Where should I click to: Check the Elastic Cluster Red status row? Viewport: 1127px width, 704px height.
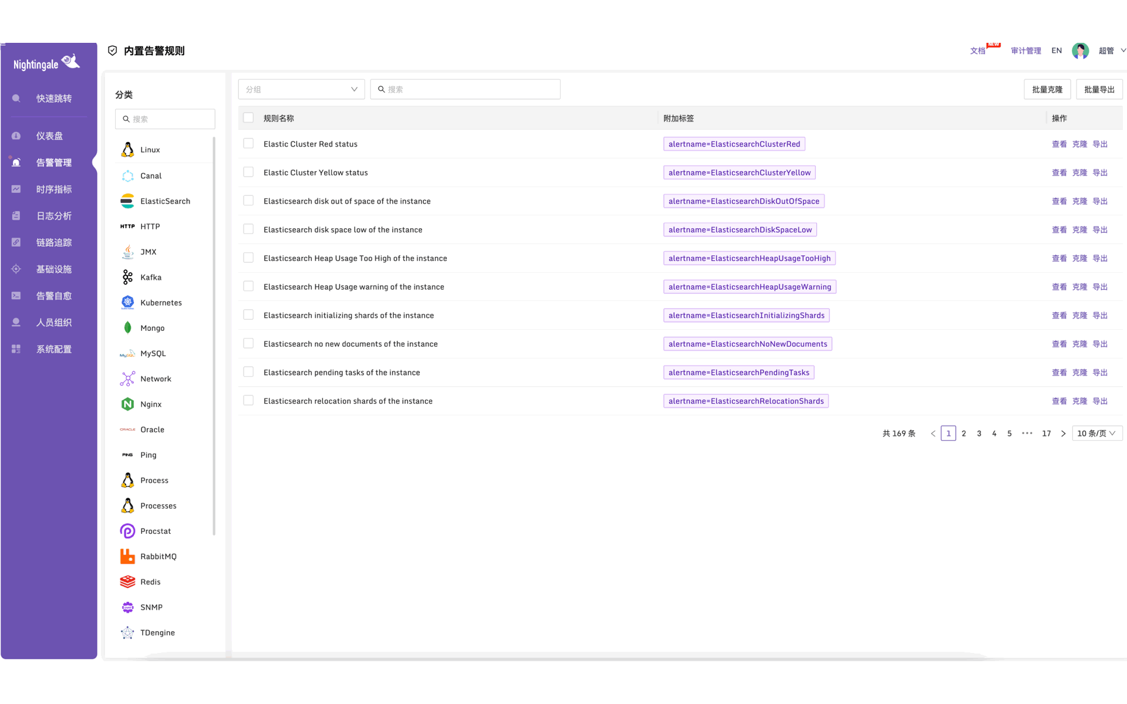(248, 144)
